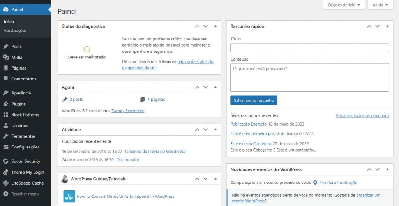Open Este é meu primeiro post draft

[253, 134]
